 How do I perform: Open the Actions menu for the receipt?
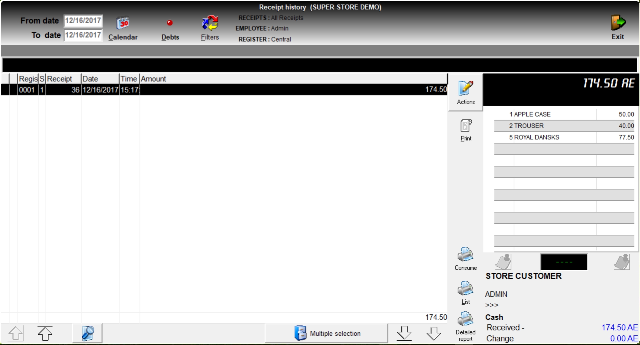pos(466,92)
